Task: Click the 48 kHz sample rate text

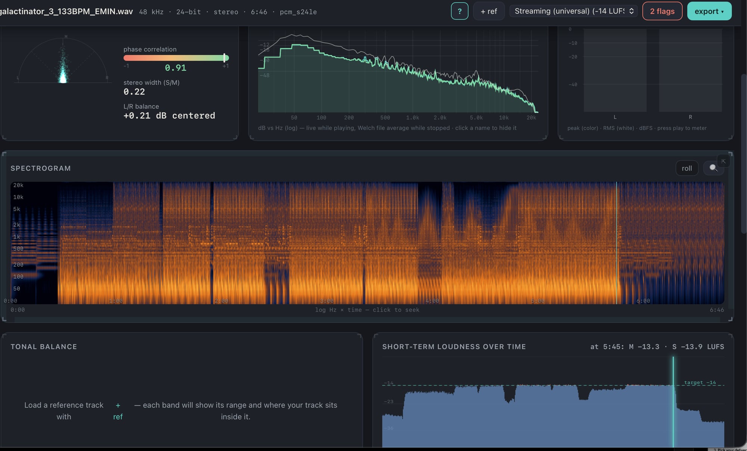Action: click(x=151, y=12)
